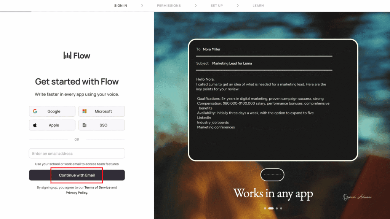Click the dotted voice pill button
The height and width of the screenshot is (219, 390).
coord(272,175)
